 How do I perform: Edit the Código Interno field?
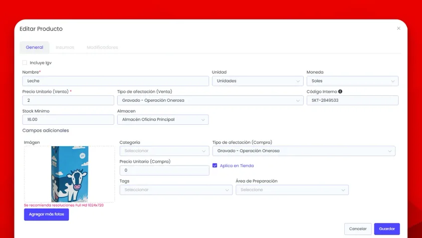pyautogui.click(x=352, y=100)
